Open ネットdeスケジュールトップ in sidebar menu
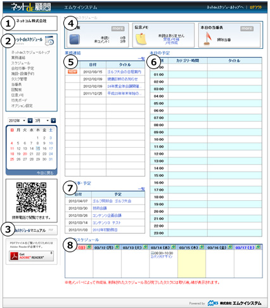Image resolution: width=270 pixels, height=308 pixels. [x=30, y=52]
